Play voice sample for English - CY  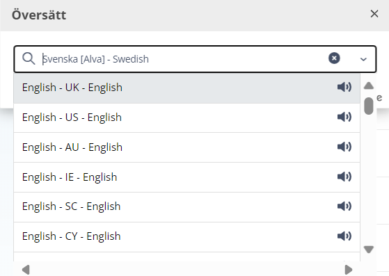tap(344, 236)
